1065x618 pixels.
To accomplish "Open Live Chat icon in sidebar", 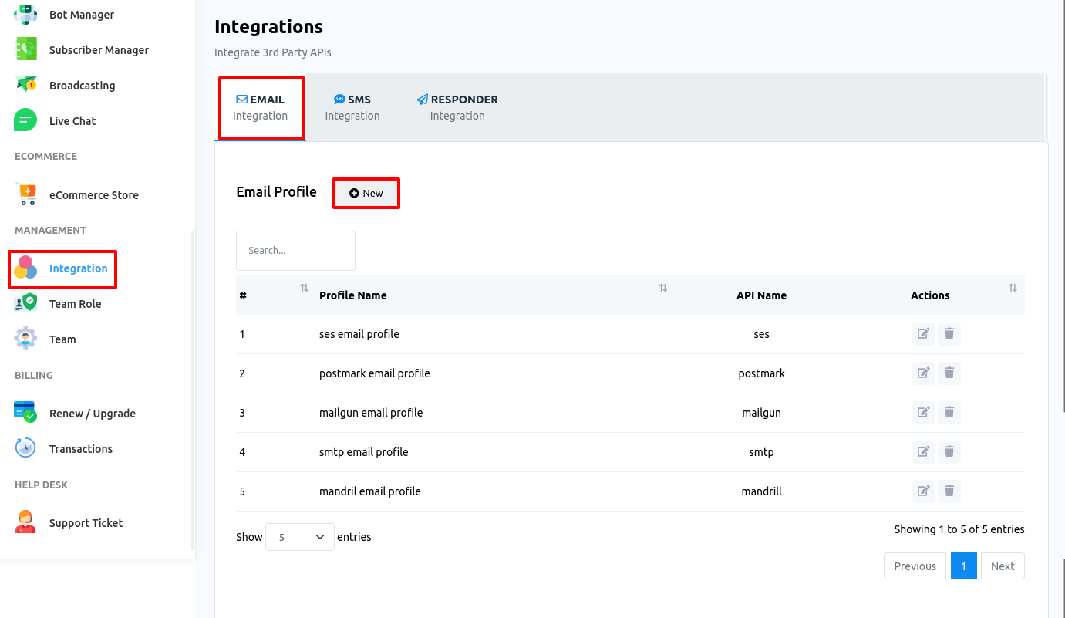I will (x=25, y=120).
